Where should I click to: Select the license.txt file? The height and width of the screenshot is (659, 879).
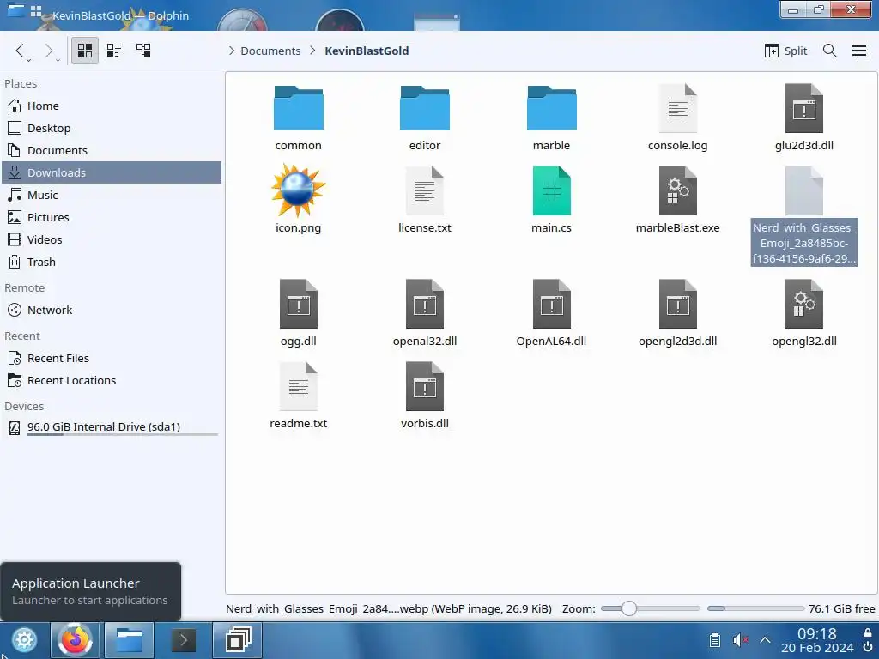click(425, 199)
